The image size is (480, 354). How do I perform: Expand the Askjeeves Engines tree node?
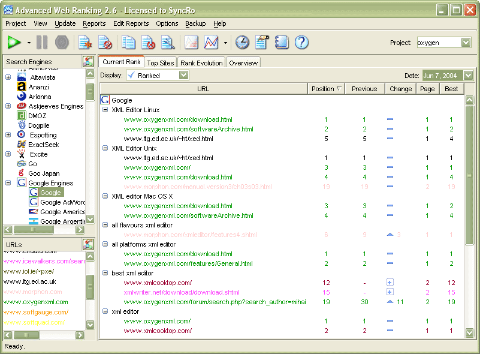tap(8, 106)
